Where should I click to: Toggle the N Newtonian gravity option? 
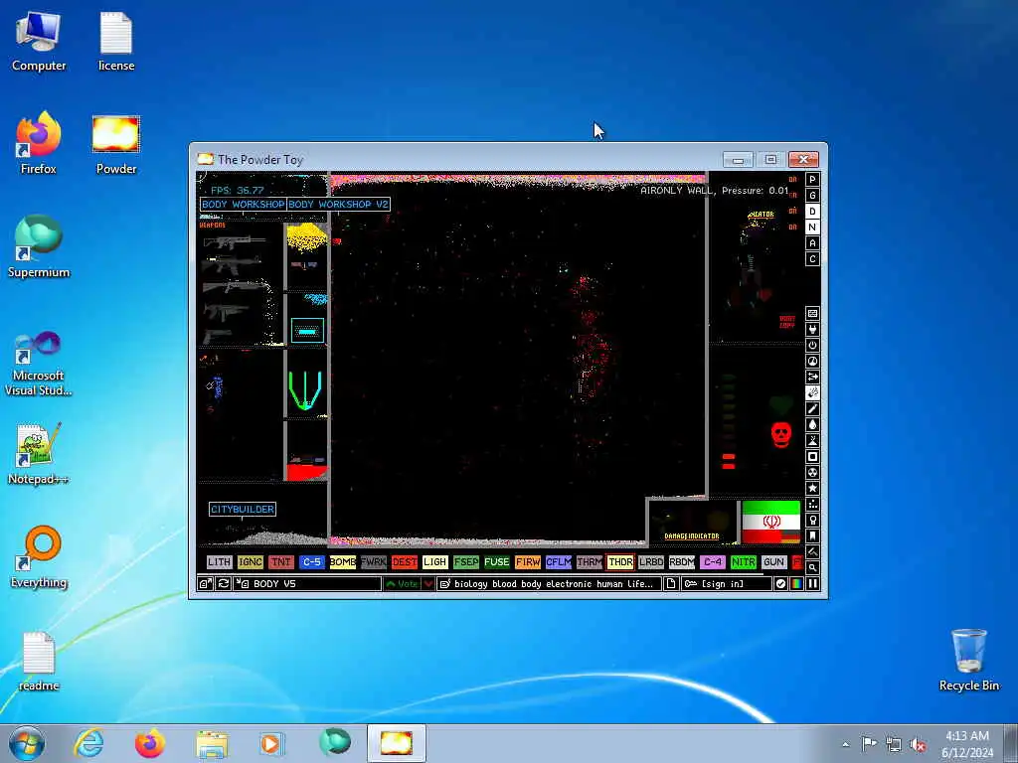pyautogui.click(x=812, y=228)
